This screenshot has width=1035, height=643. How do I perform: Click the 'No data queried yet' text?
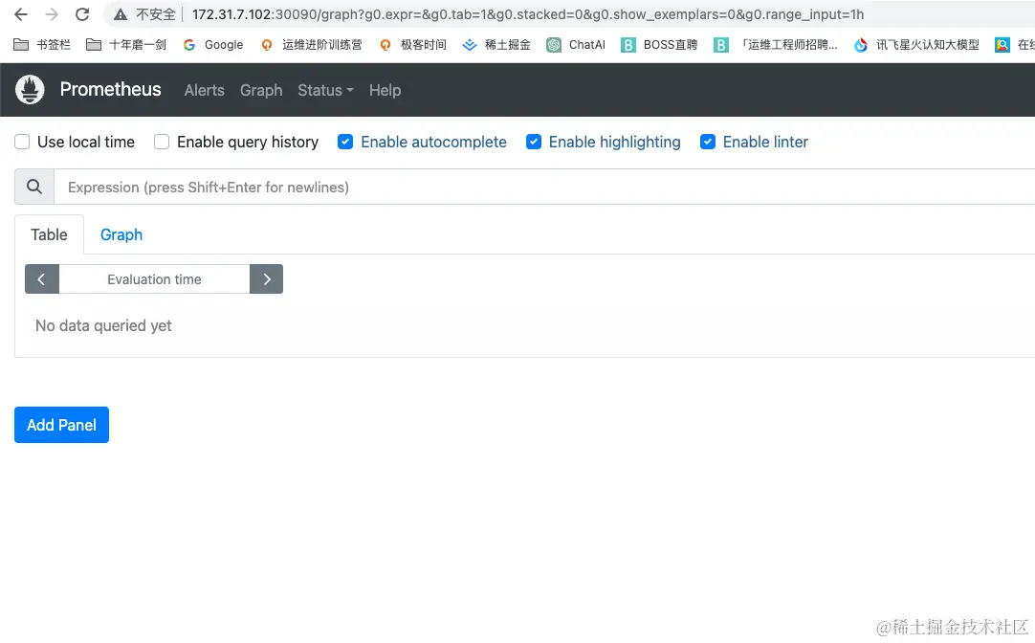(103, 326)
